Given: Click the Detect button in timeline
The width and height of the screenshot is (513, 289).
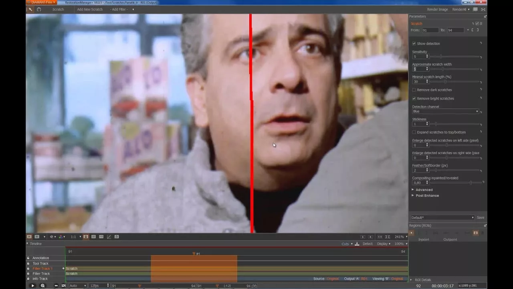Looking at the screenshot, I should pos(368,244).
